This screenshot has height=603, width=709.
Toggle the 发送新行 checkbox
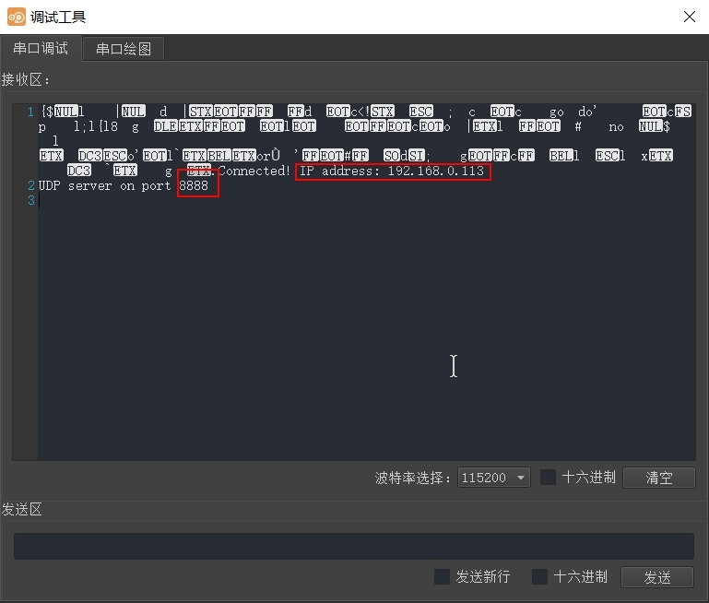point(443,577)
